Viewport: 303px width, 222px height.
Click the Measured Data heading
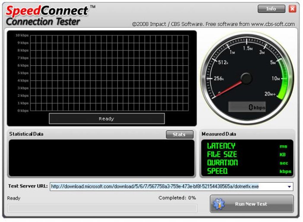219,134
